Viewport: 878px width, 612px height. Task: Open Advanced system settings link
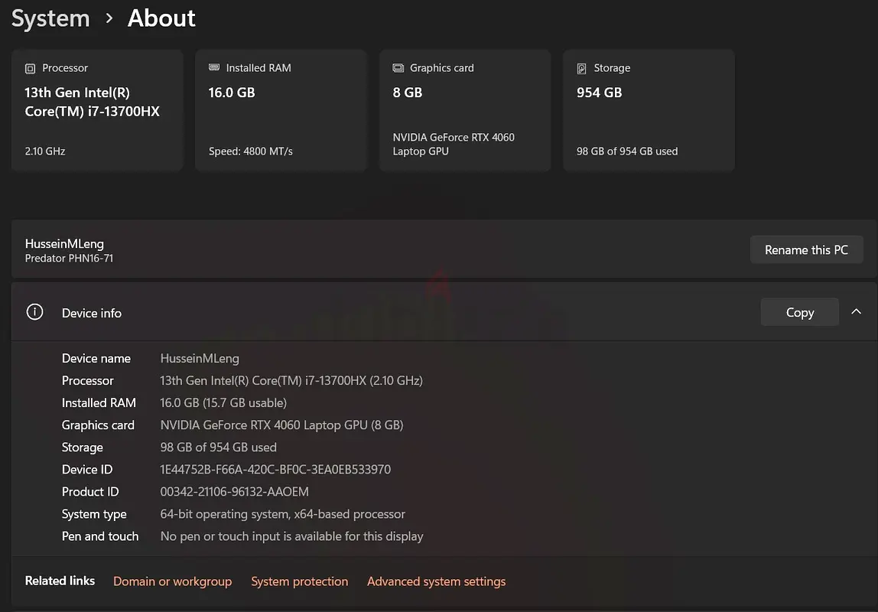click(436, 581)
